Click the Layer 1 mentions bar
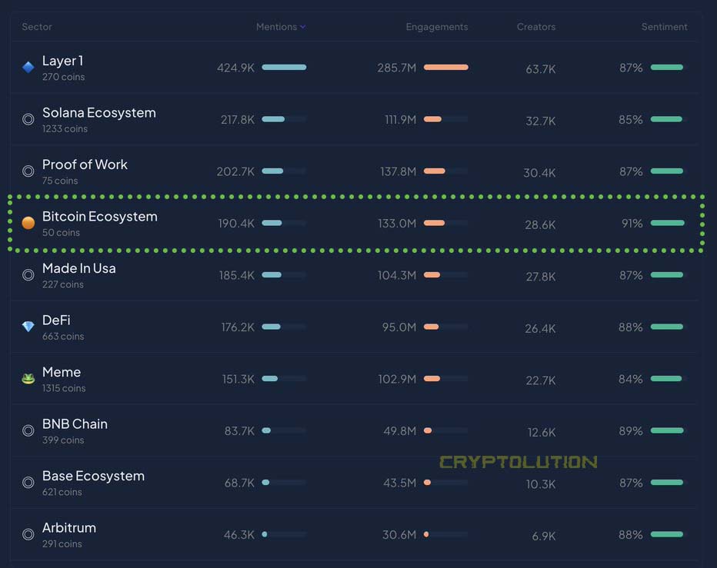The width and height of the screenshot is (717, 568). [x=284, y=67]
